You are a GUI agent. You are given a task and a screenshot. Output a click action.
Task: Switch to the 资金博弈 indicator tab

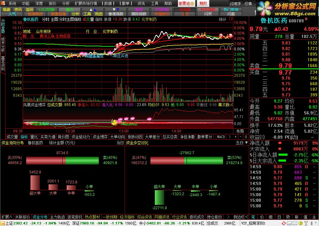[100, 137]
